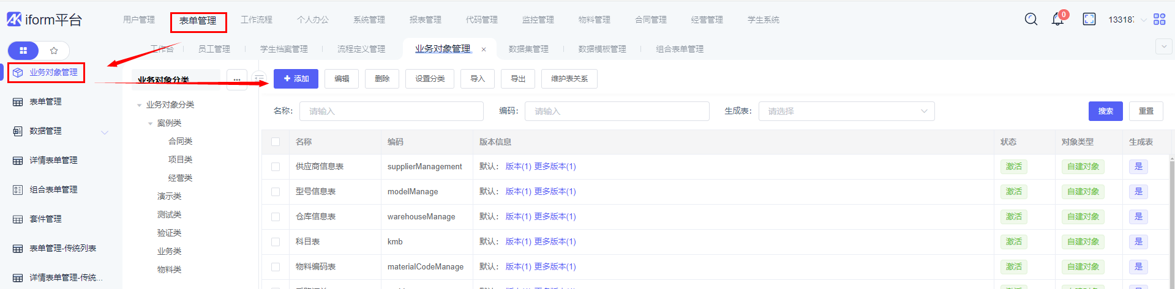Screen dimensions: 1175x289
Task: Switch to the 数据集管理 tab
Action: pyautogui.click(x=528, y=49)
